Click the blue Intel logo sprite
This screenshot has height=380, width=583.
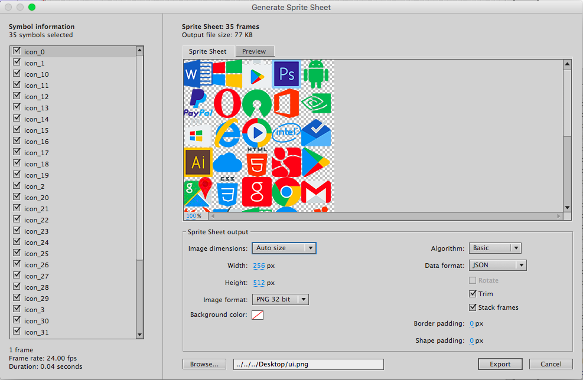coord(286,133)
